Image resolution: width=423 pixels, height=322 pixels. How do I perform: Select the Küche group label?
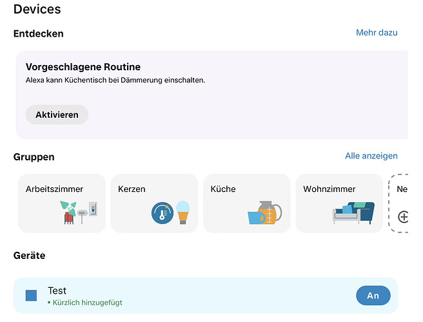[x=223, y=189]
